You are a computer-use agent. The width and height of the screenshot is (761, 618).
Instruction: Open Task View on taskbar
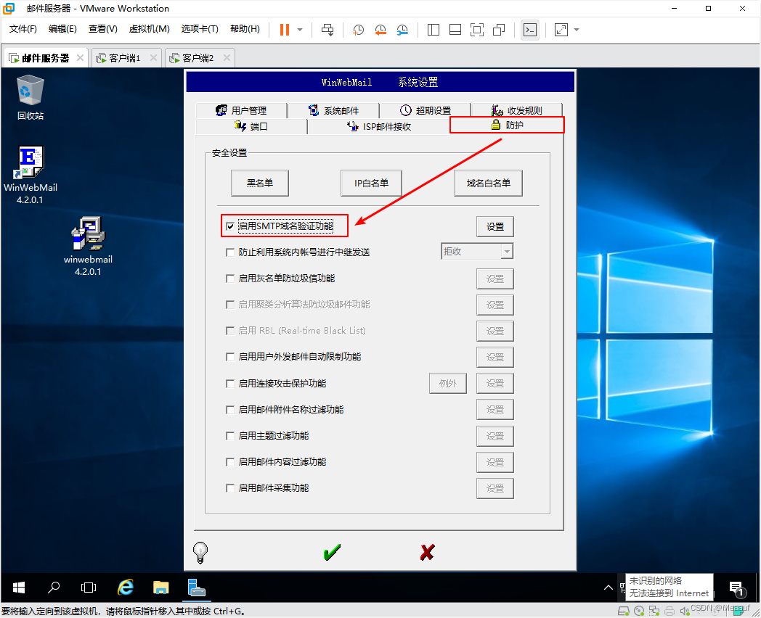(x=89, y=588)
